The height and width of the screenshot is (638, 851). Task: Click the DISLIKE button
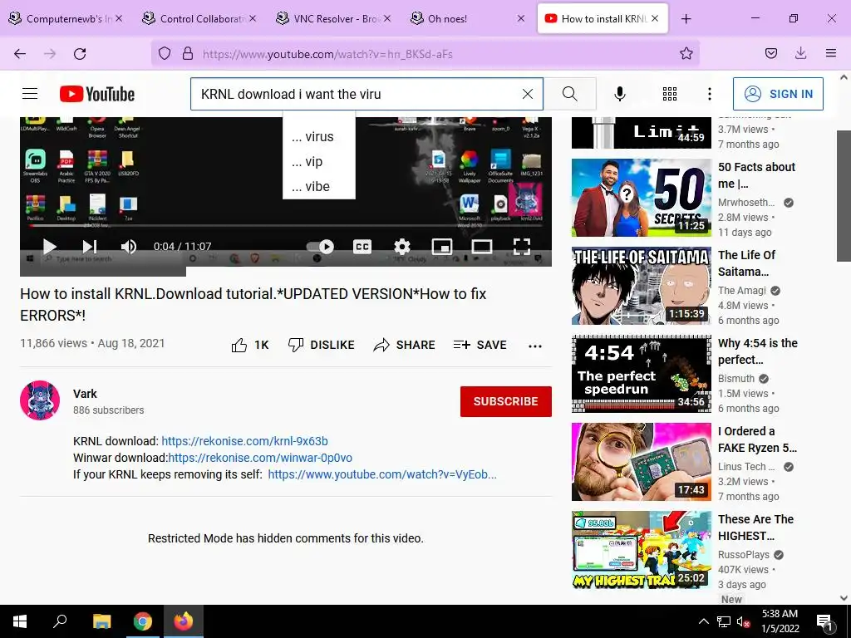click(322, 345)
